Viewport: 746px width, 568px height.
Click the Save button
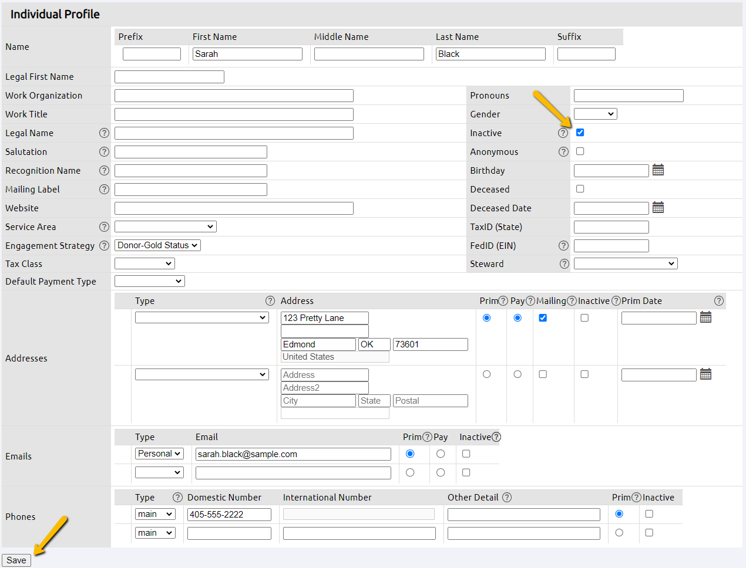pos(16,560)
